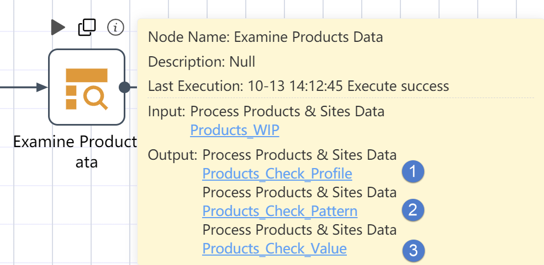Open the Products_Check_Pattern output link
The height and width of the screenshot is (265, 544).
(x=279, y=211)
